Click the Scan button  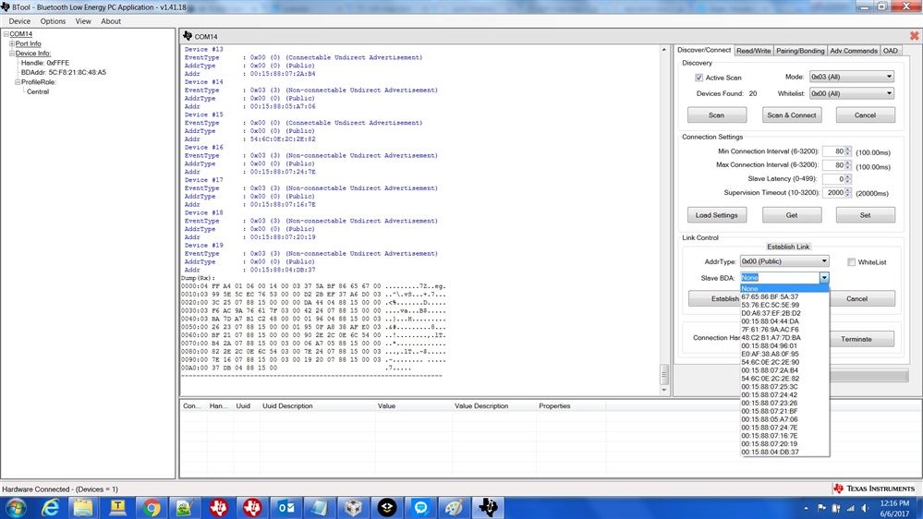(x=716, y=115)
